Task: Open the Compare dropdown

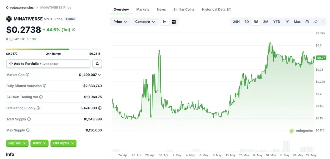Action: 145,22
